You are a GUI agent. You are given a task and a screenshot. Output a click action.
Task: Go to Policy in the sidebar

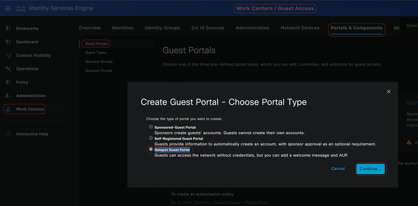click(x=22, y=82)
